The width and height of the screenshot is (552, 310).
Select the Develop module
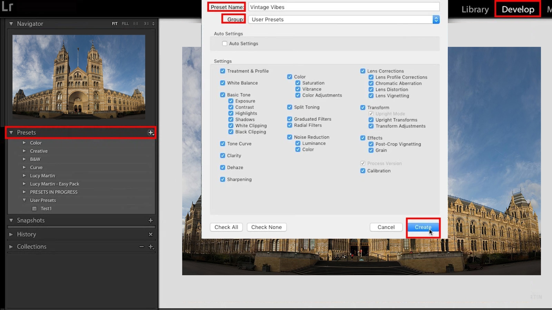517,9
